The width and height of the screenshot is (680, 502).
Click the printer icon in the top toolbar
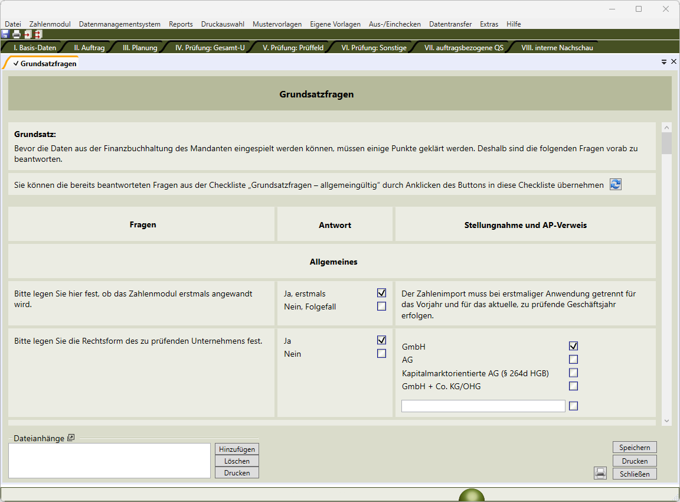[x=17, y=34]
